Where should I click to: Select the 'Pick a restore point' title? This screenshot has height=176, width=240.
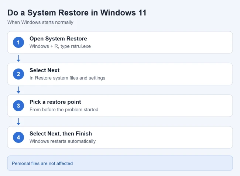coord(55,102)
